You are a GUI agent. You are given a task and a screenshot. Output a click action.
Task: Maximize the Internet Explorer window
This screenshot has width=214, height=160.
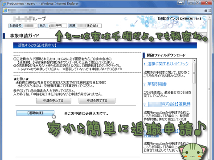(198, 3)
